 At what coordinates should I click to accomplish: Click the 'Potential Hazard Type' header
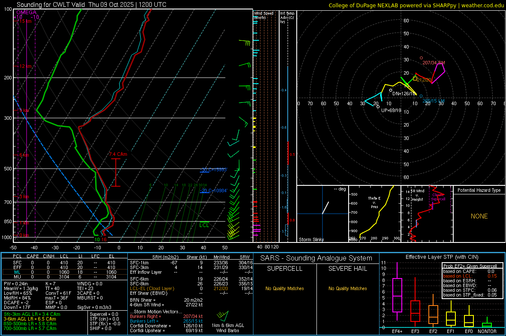tap(479, 190)
